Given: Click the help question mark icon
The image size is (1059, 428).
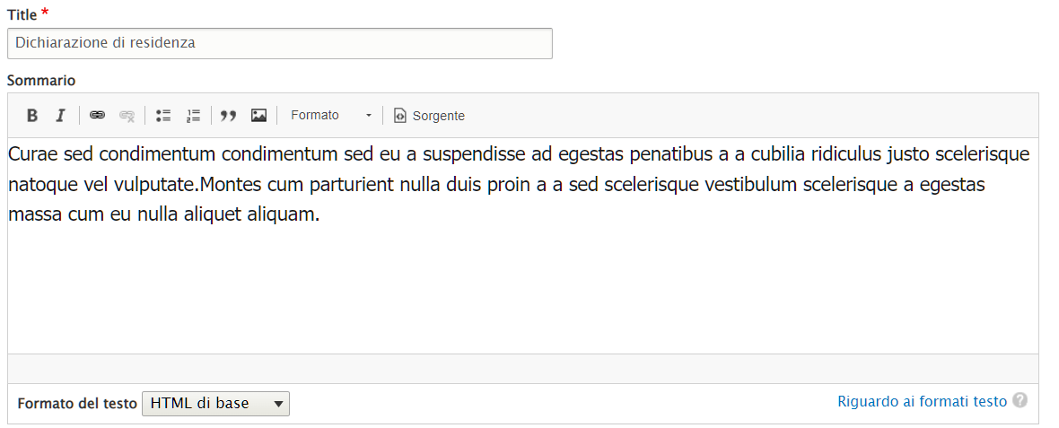Looking at the screenshot, I should [x=1020, y=401].
